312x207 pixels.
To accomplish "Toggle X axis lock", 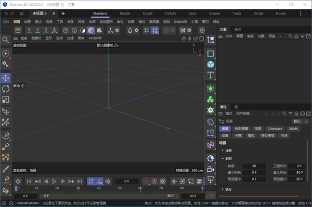I will (x=29, y=31).
